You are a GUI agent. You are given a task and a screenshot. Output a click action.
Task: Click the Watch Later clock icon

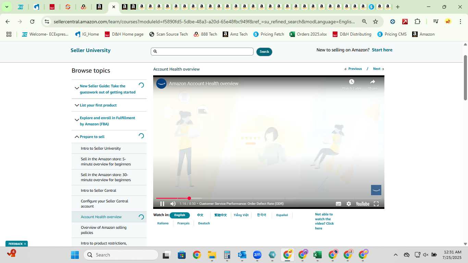[x=352, y=82]
